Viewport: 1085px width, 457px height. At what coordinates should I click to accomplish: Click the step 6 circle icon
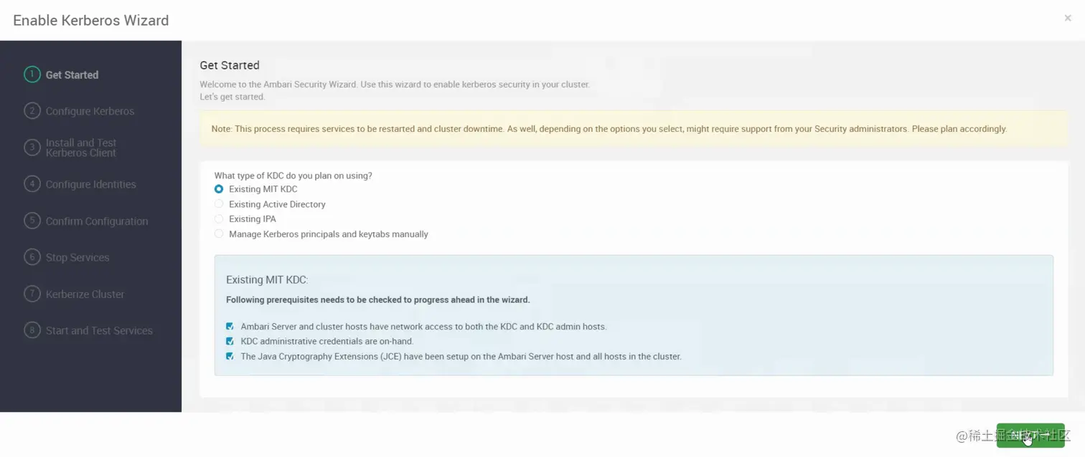tap(32, 257)
